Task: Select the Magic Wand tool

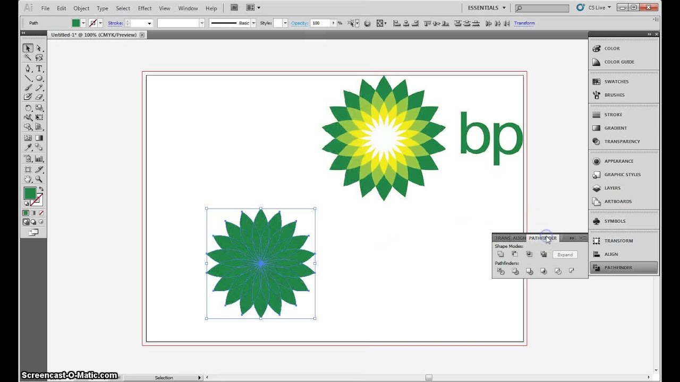Action: pos(28,58)
